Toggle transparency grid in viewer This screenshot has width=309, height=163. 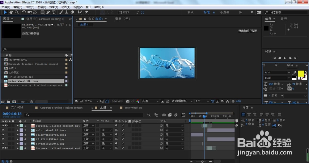pyautogui.click(x=167, y=101)
